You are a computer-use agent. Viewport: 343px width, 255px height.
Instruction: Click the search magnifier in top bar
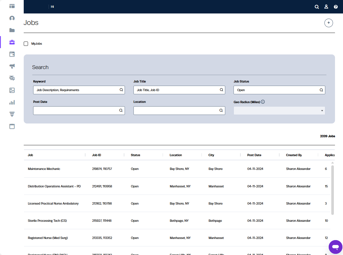pos(317,7)
